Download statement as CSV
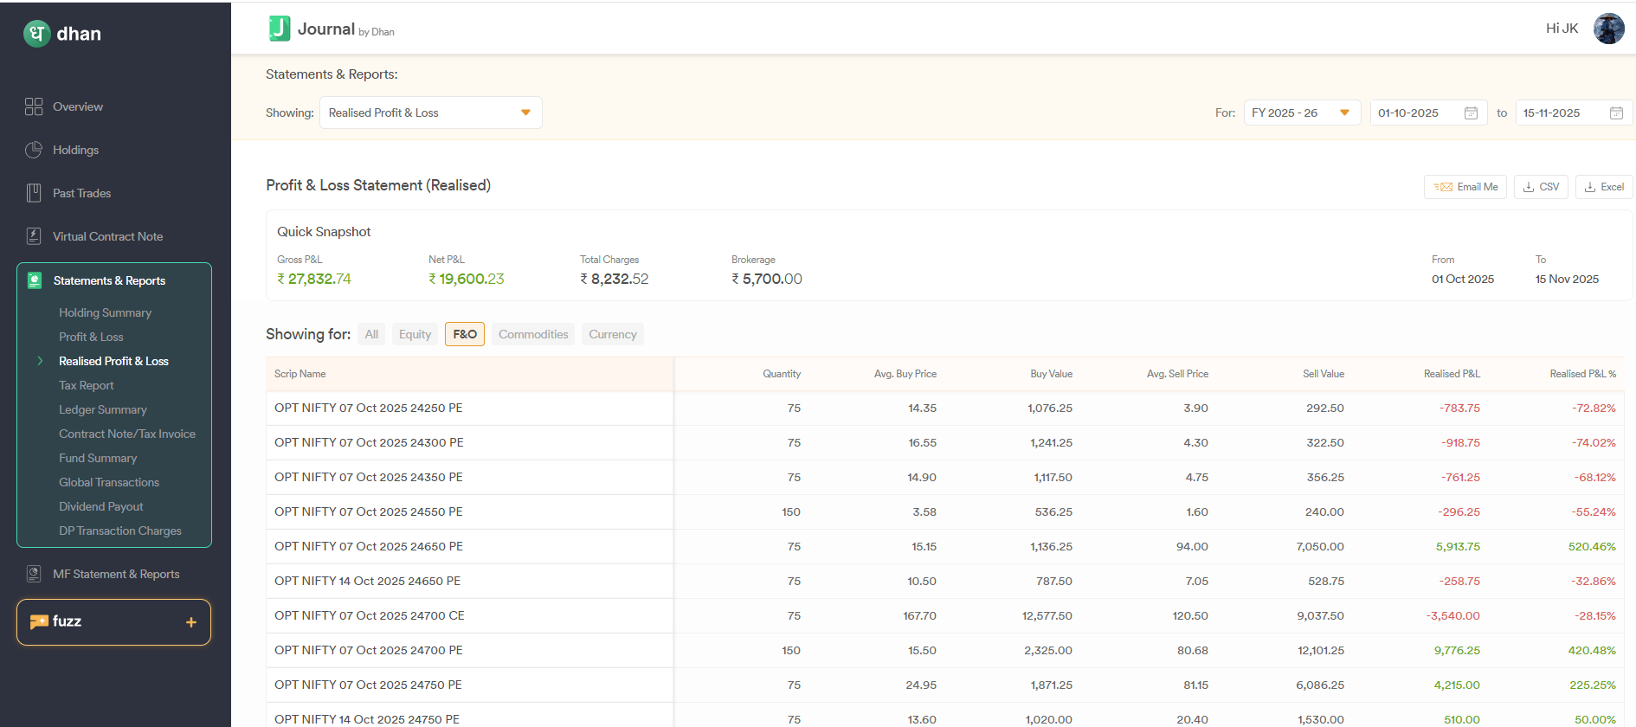The image size is (1636, 727). [1541, 187]
